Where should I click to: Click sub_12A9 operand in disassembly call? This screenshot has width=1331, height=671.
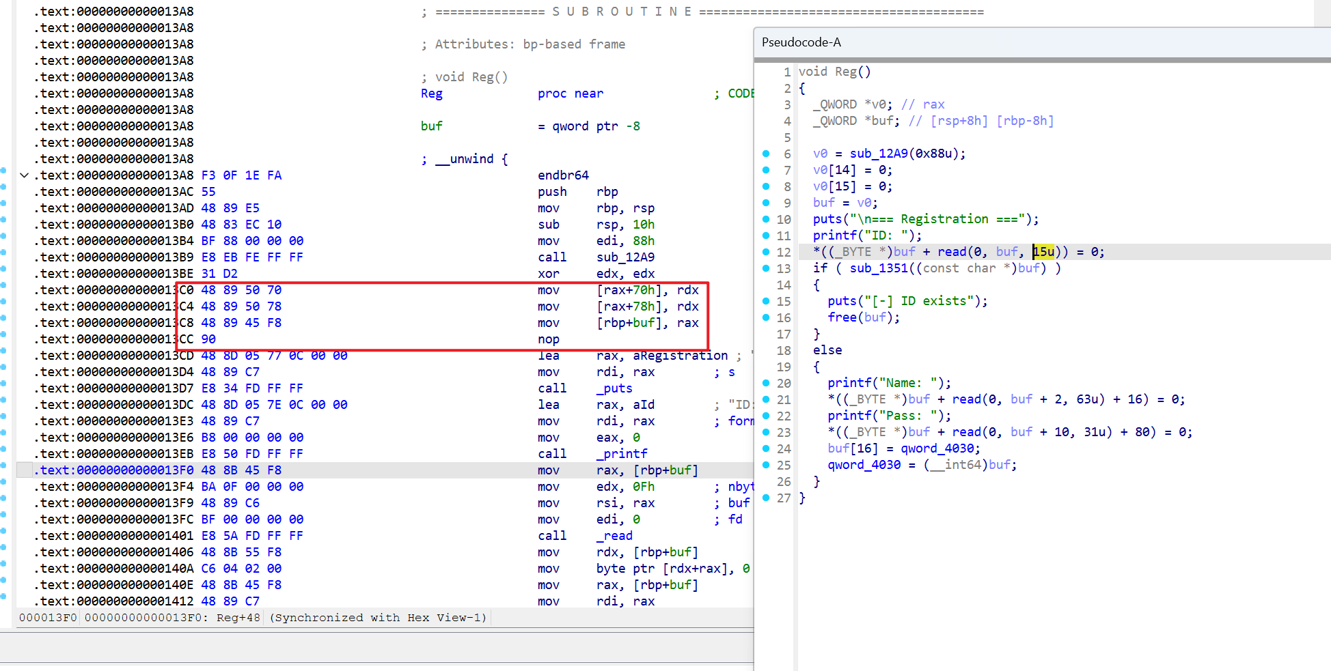(x=625, y=257)
